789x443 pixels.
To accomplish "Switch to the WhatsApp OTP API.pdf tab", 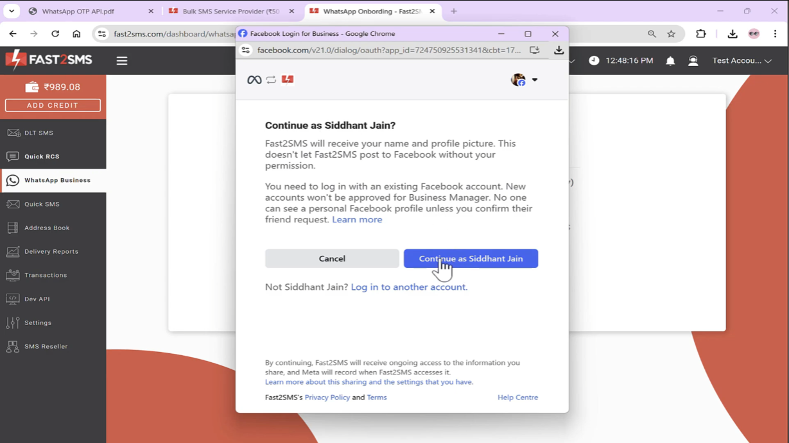I will pos(77,11).
